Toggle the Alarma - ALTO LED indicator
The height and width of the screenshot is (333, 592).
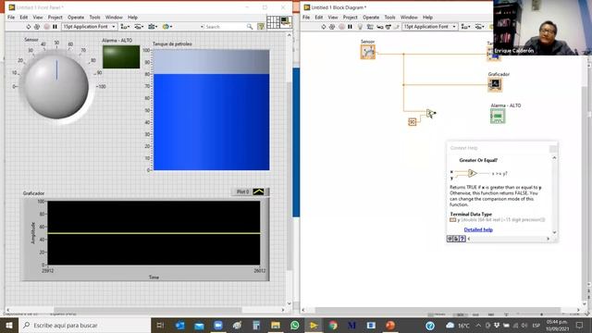(x=121, y=57)
